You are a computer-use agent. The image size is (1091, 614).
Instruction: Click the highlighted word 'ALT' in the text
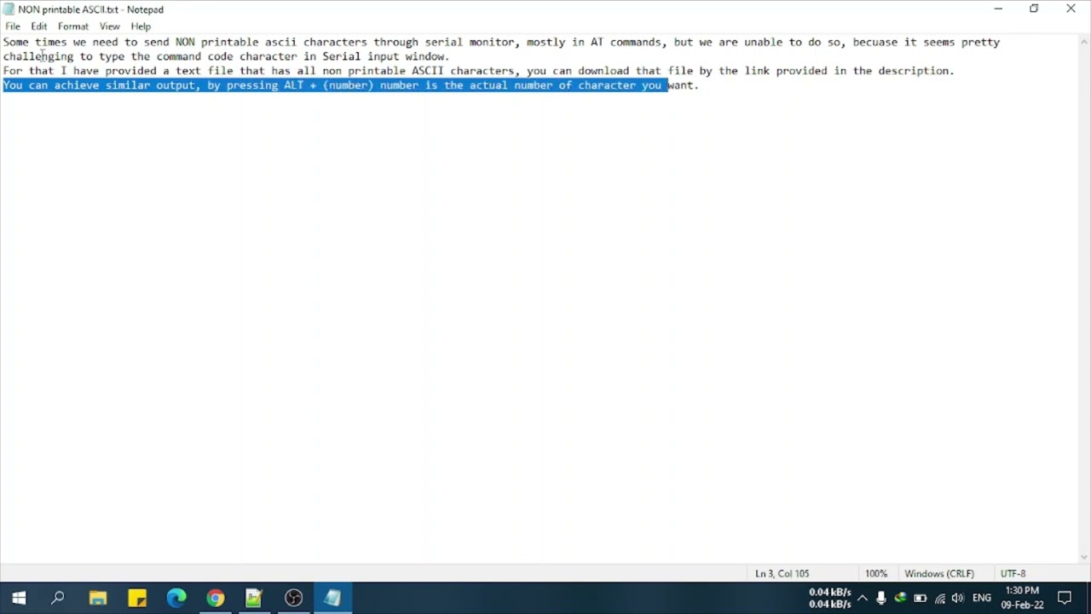point(293,85)
